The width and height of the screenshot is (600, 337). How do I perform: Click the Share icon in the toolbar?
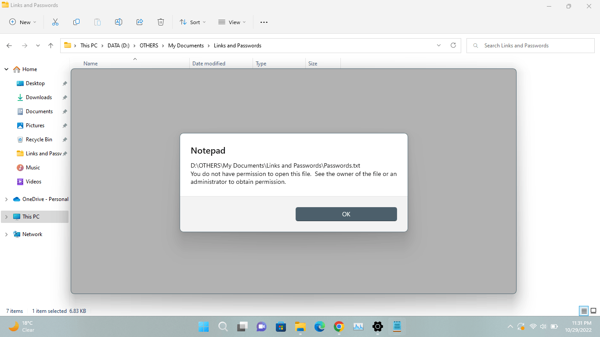click(140, 22)
